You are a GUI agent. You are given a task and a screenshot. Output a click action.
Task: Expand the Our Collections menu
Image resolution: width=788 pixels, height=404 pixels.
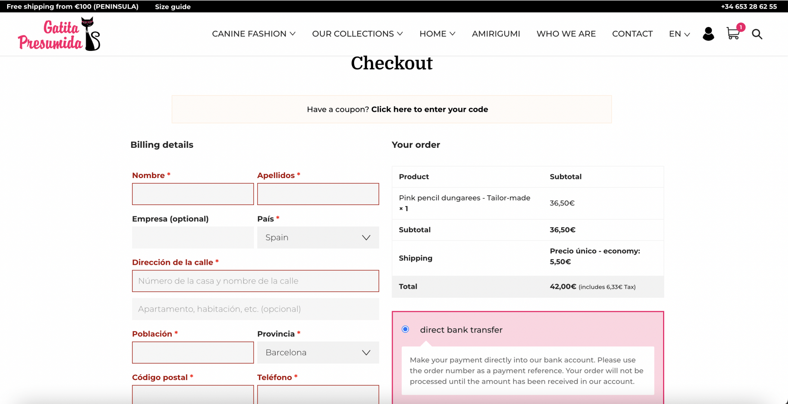pos(357,34)
